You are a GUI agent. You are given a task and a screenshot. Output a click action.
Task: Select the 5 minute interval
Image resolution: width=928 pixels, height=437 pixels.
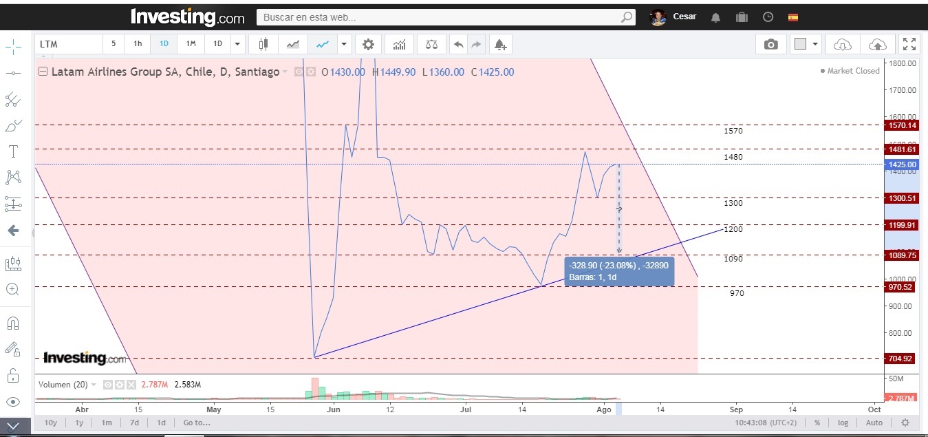click(114, 44)
